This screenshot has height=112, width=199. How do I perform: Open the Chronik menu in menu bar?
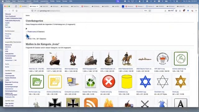[x=36, y=1]
